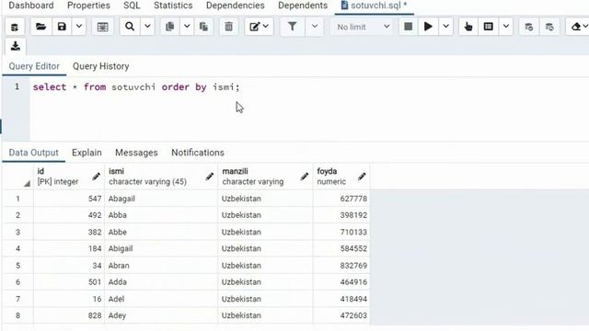Image resolution: width=589 pixels, height=331 pixels.
Task: Click the id cell 501
Action: click(x=69, y=282)
